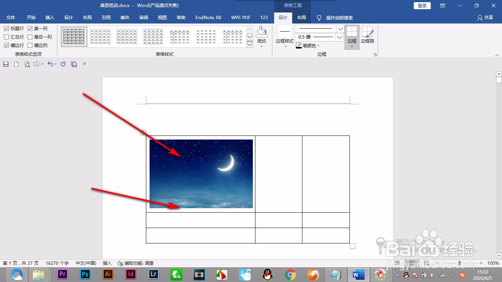Open the 边框 borders button
This screenshot has height=282, width=502.
tap(352, 37)
